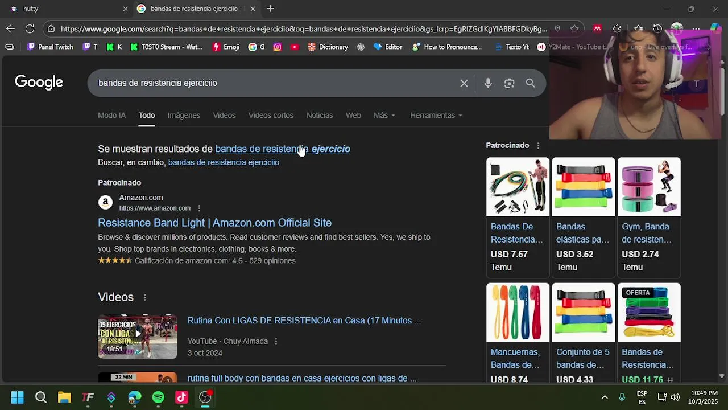Open Microsoft Edge from taskbar
This screenshot has width=728, height=410.
(135, 397)
